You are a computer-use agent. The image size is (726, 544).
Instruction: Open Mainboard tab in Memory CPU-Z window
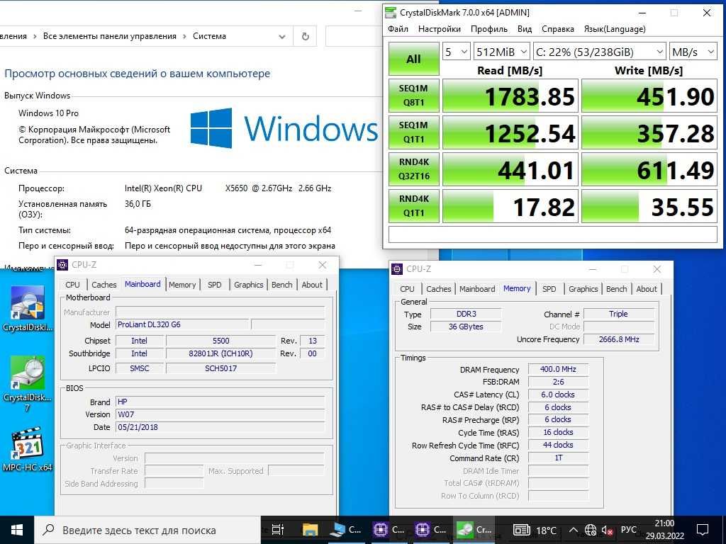coord(477,289)
